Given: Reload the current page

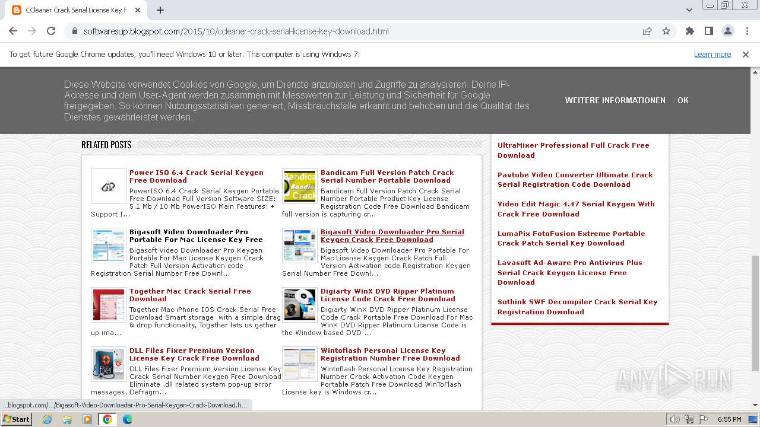Looking at the screenshot, I should 51,31.
